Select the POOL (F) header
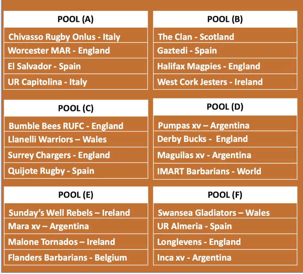 (225, 195)
